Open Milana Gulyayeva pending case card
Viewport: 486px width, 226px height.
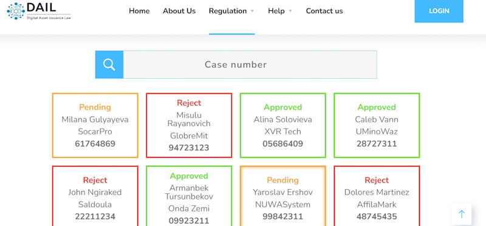point(95,125)
